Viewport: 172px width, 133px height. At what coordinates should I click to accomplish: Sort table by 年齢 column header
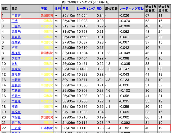point(65,9)
